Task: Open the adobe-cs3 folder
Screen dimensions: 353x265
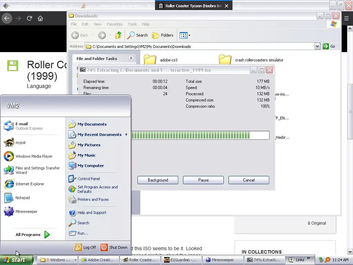Action: pyautogui.click(x=161, y=60)
